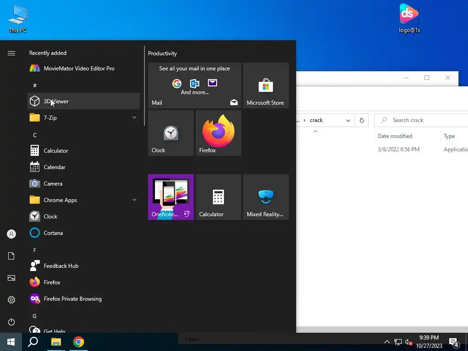Jump to the # group header
The width and height of the screenshot is (468, 351).
pos(35,85)
